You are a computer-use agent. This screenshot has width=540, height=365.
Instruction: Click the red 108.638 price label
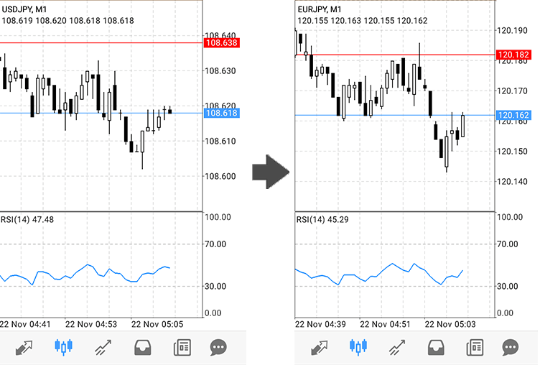point(220,43)
